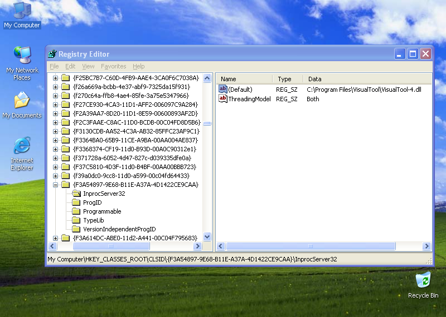Open the File menu
446x317 pixels.
(x=54, y=66)
